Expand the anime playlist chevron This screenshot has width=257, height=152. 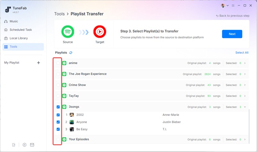pos(245,63)
